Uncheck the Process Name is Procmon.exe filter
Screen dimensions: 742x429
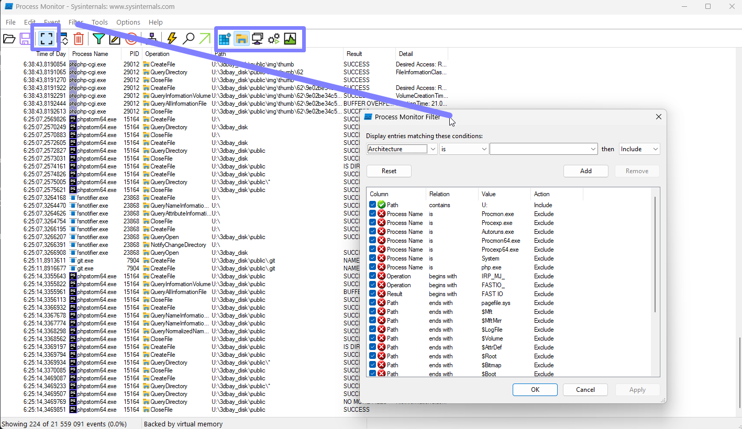coord(372,213)
